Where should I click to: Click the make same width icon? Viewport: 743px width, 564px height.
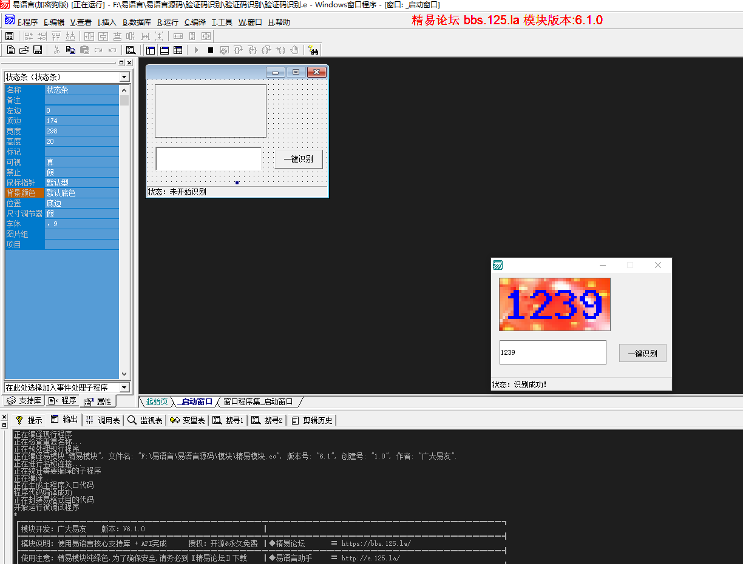tap(178, 36)
